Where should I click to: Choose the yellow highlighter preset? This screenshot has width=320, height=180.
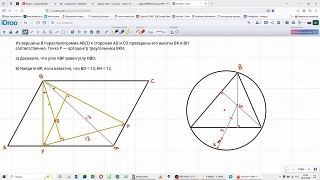click(128, 32)
